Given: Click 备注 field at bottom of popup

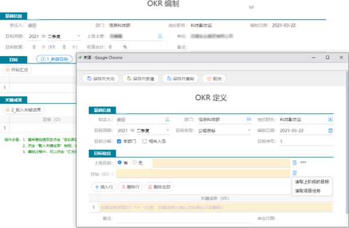Looking at the screenshot, I should [184, 219].
